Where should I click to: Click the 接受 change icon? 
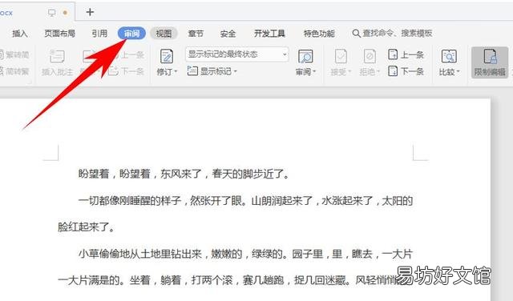click(341, 56)
